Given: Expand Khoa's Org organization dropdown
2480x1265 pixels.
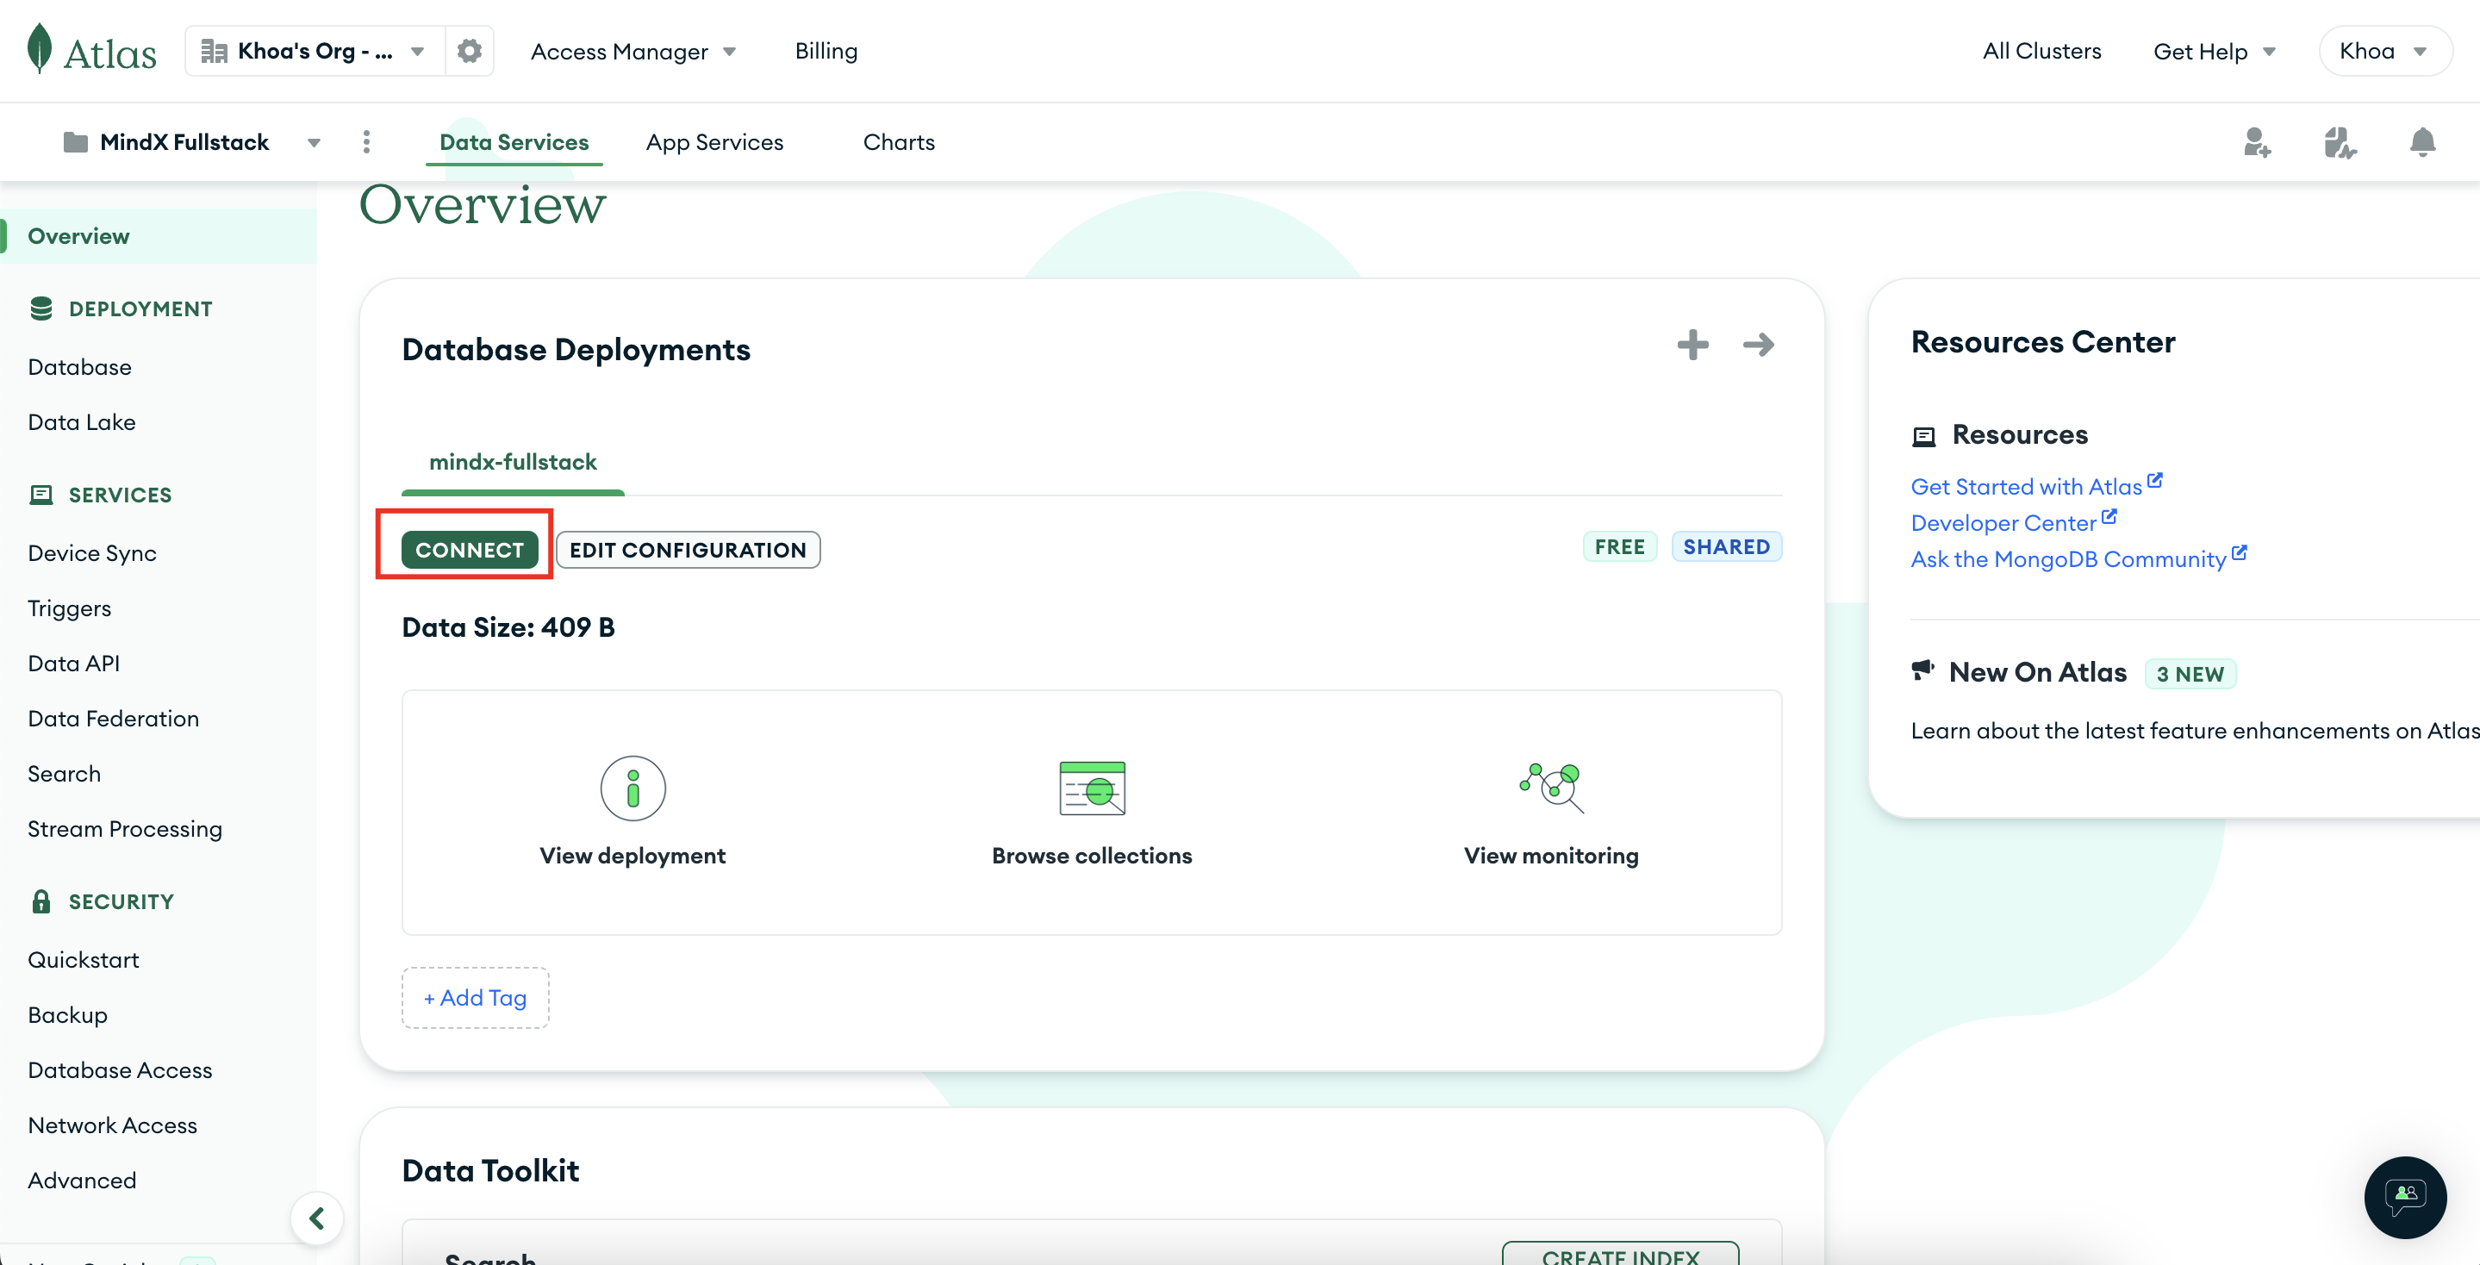Looking at the screenshot, I should tap(315, 51).
